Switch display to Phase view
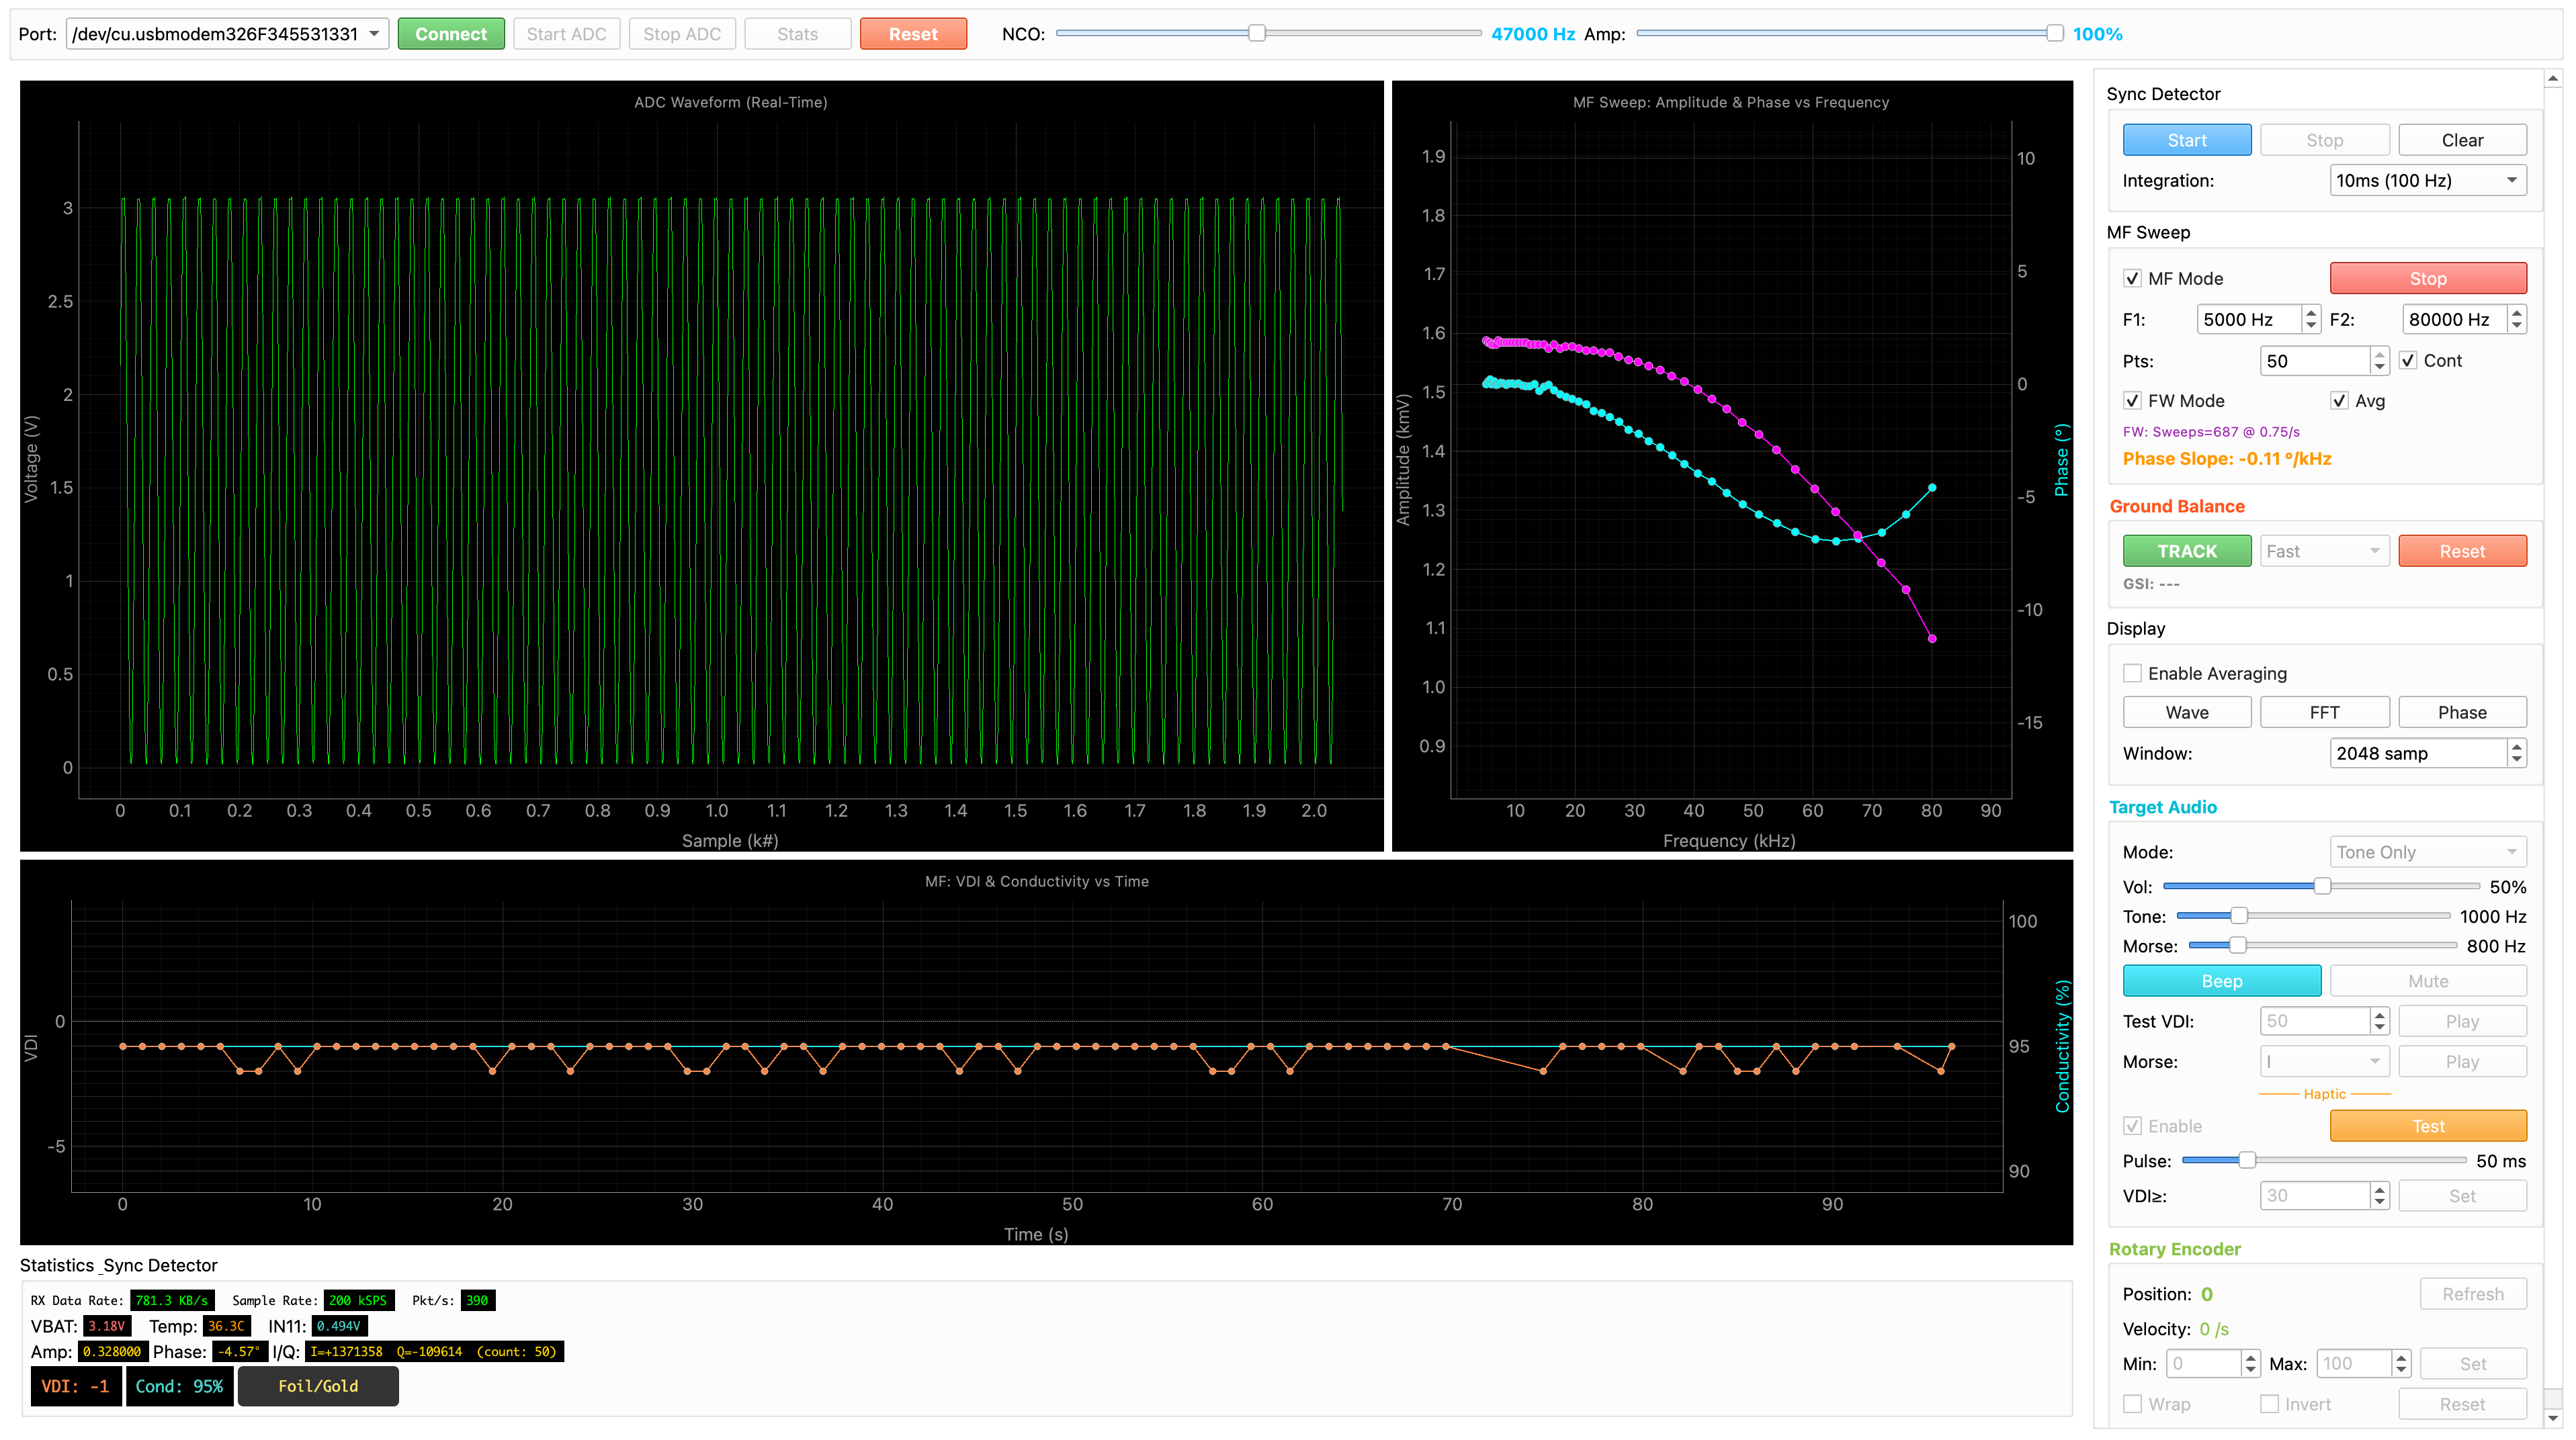Viewport: 2576px width, 1440px height. coord(2461,713)
